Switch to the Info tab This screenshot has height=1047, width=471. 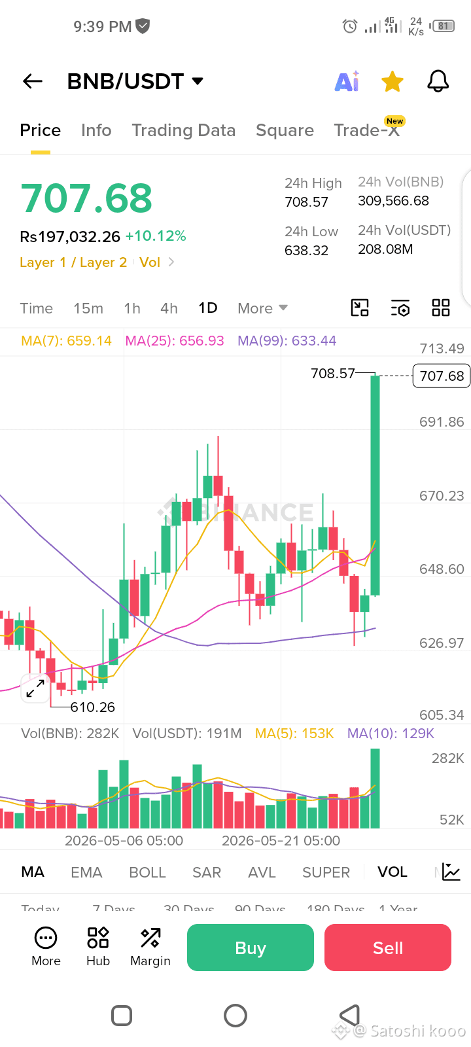[x=96, y=130]
